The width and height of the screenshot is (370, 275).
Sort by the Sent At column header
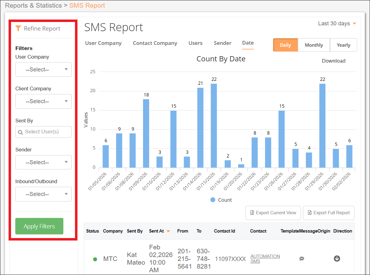point(156,231)
